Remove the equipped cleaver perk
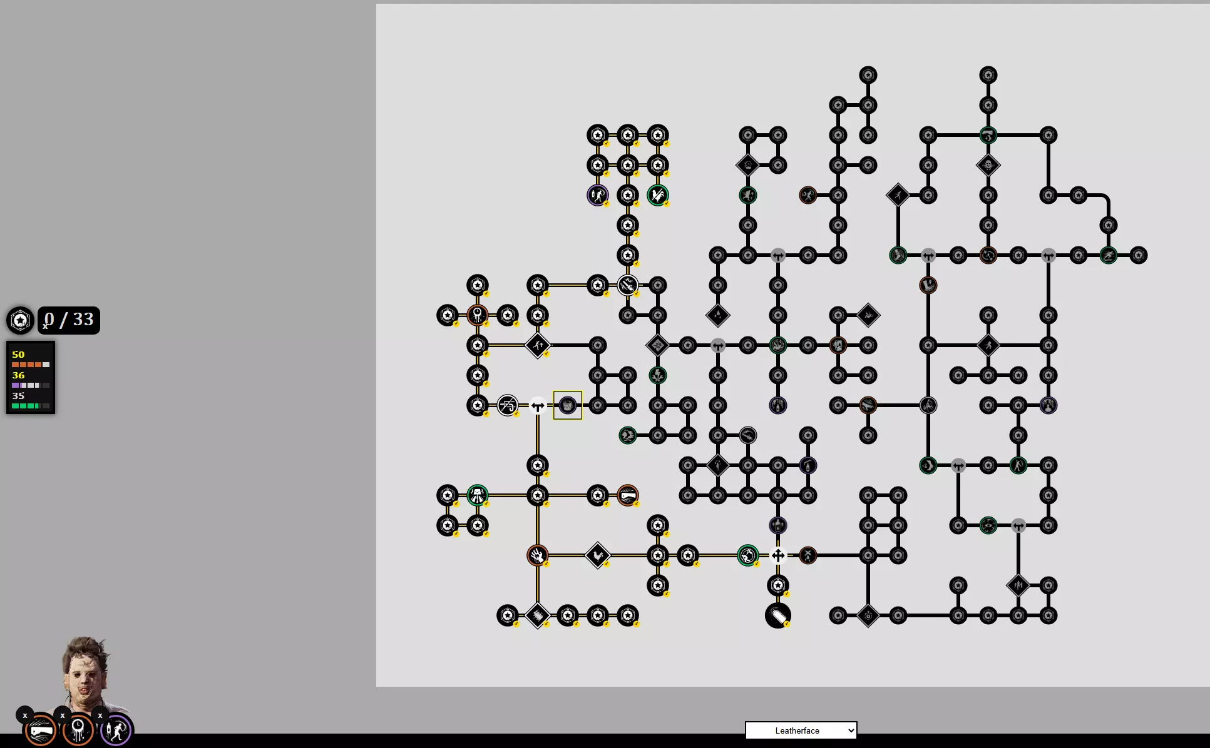The width and height of the screenshot is (1210, 748). click(25, 715)
